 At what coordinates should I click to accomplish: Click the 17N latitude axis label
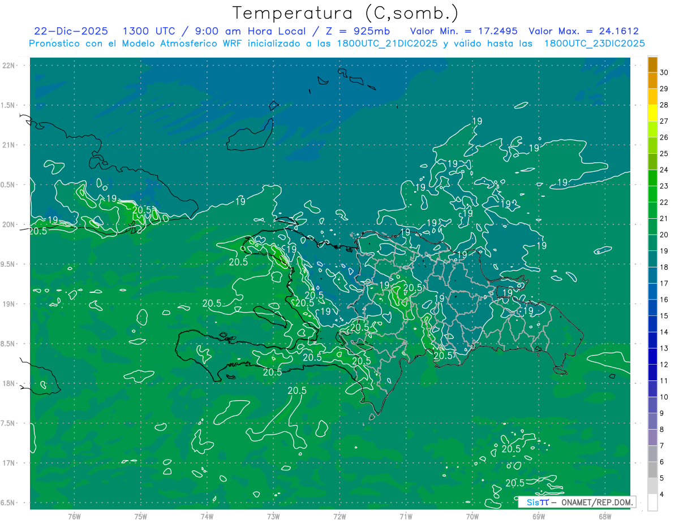pyautogui.click(x=8, y=463)
